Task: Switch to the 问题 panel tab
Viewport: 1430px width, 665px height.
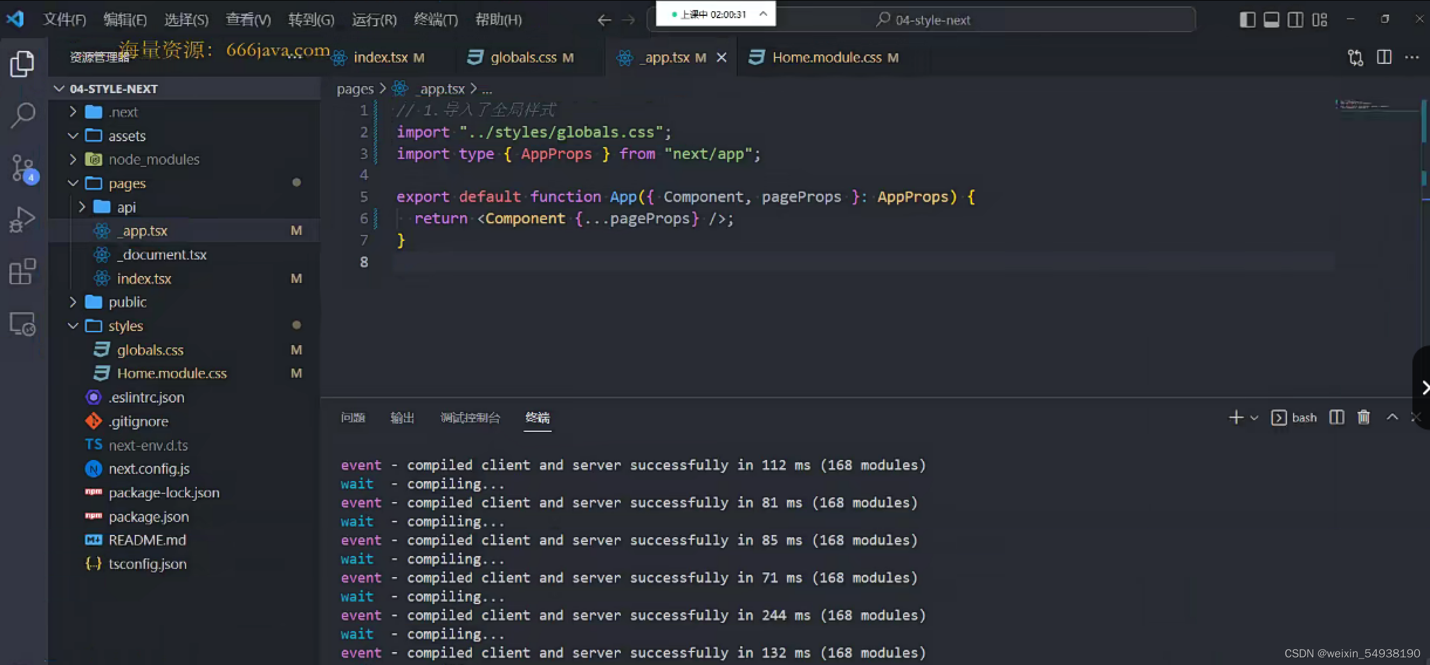Action: click(x=353, y=418)
